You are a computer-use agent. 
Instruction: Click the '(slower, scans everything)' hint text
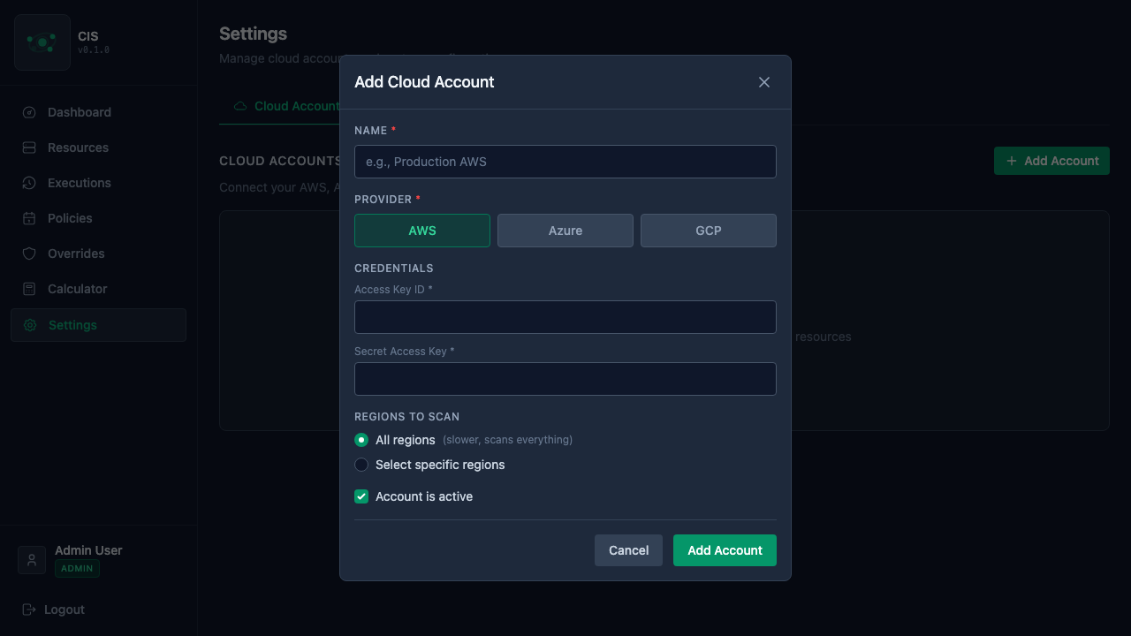[x=507, y=440]
